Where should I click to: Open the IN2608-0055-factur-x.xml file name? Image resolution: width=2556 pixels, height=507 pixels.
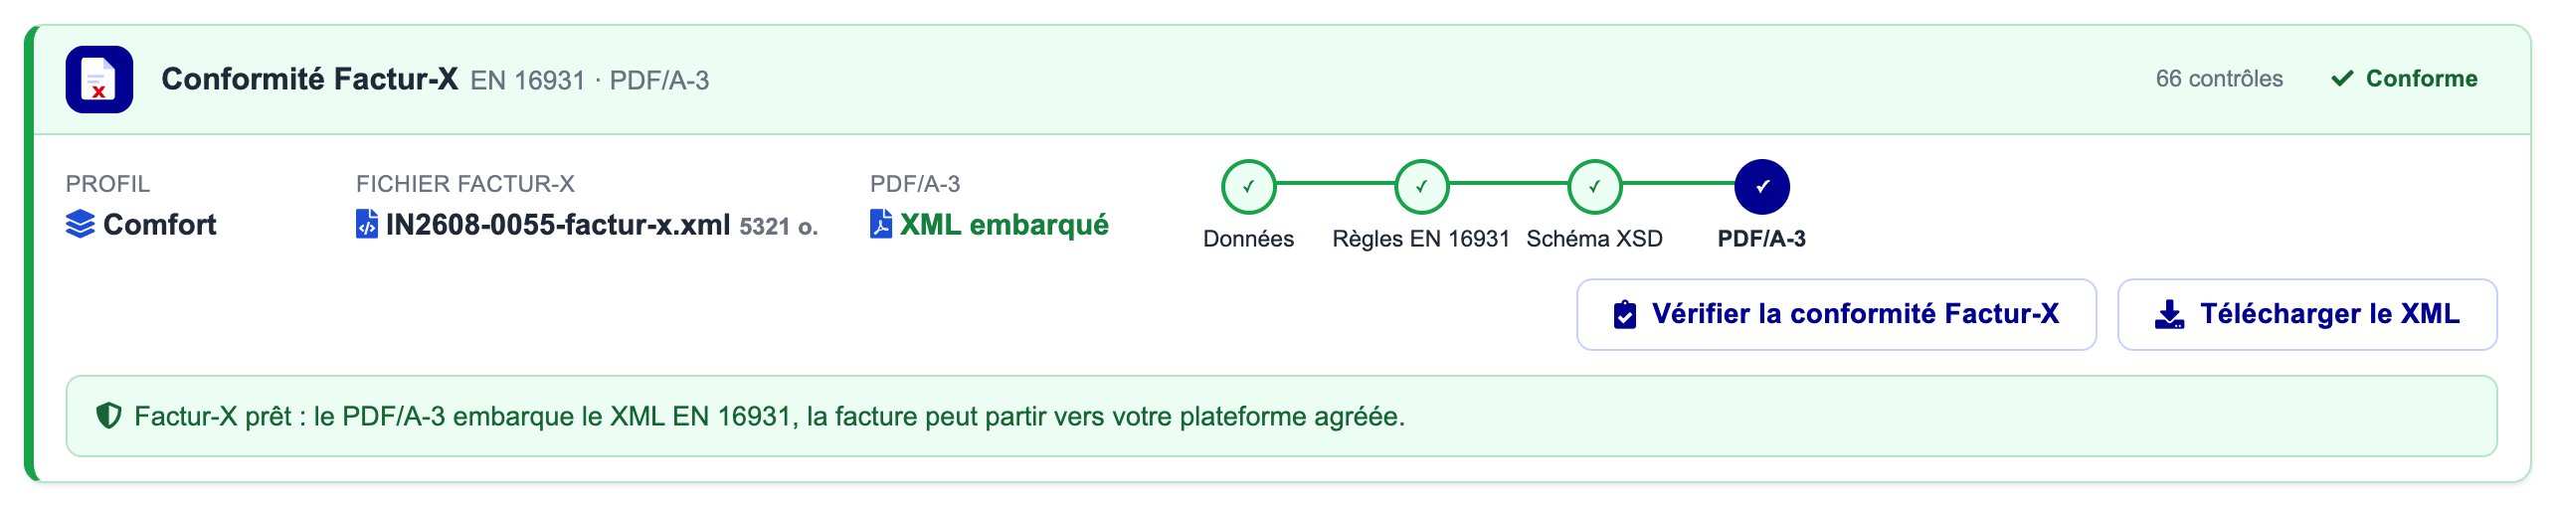[x=558, y=225]
